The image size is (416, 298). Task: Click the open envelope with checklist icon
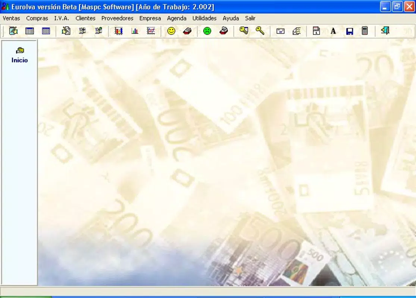[296, 31]
